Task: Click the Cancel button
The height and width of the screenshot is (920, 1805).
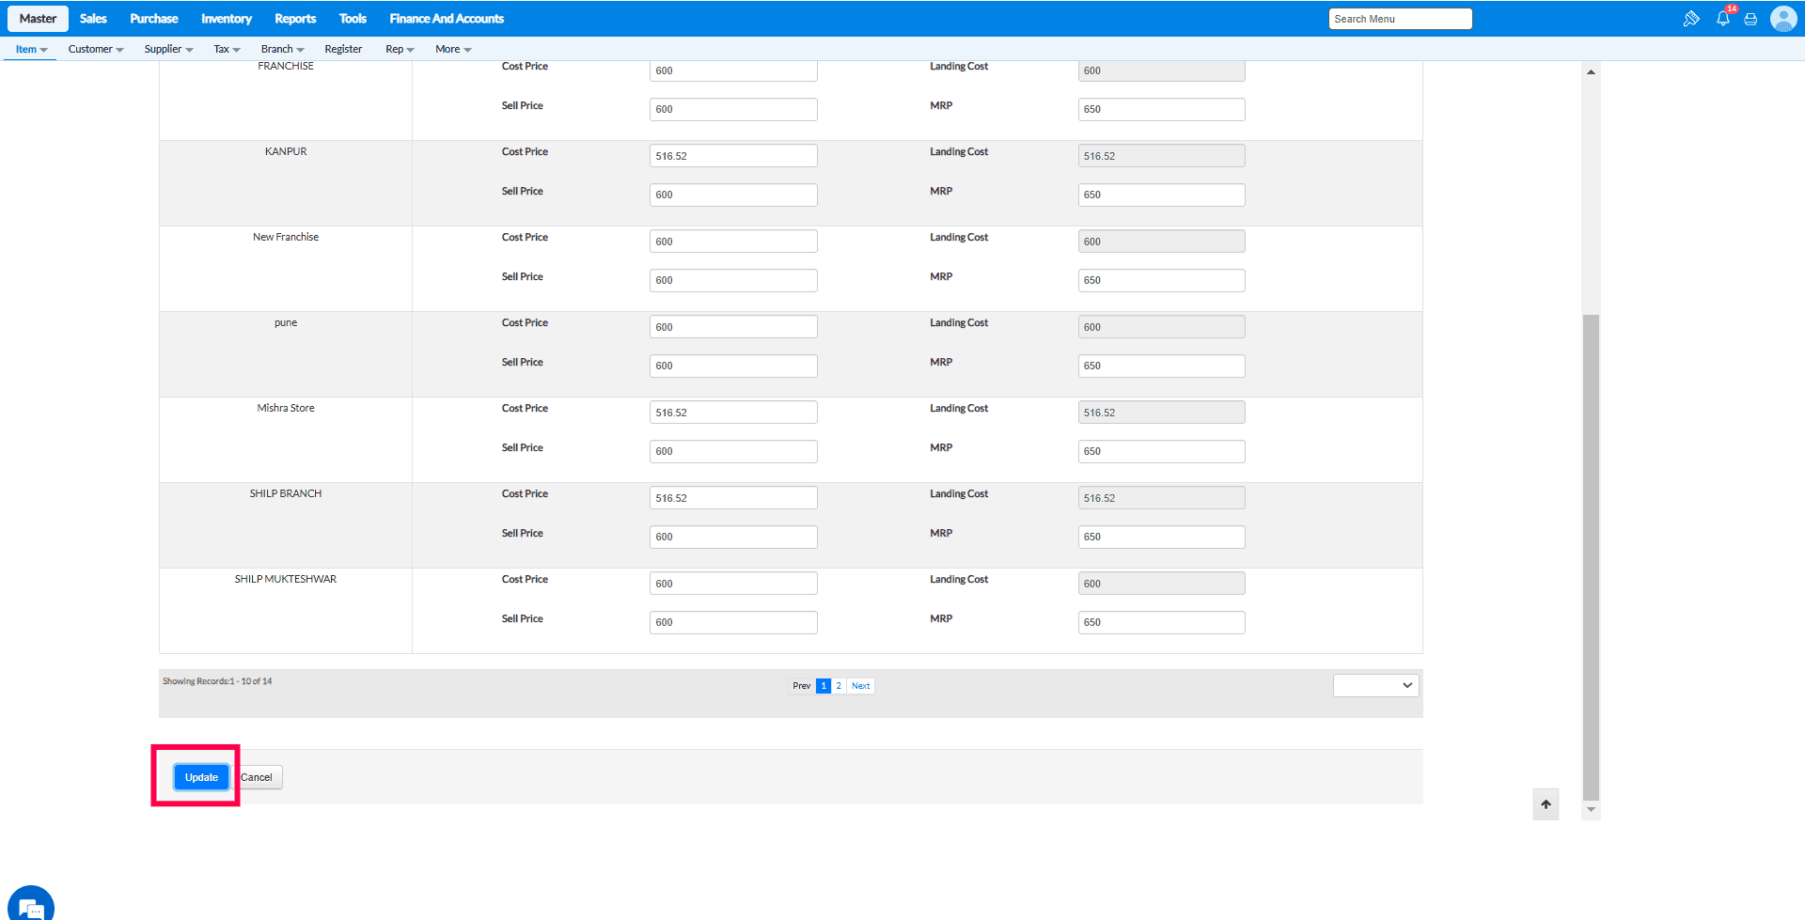Action: 257,777
